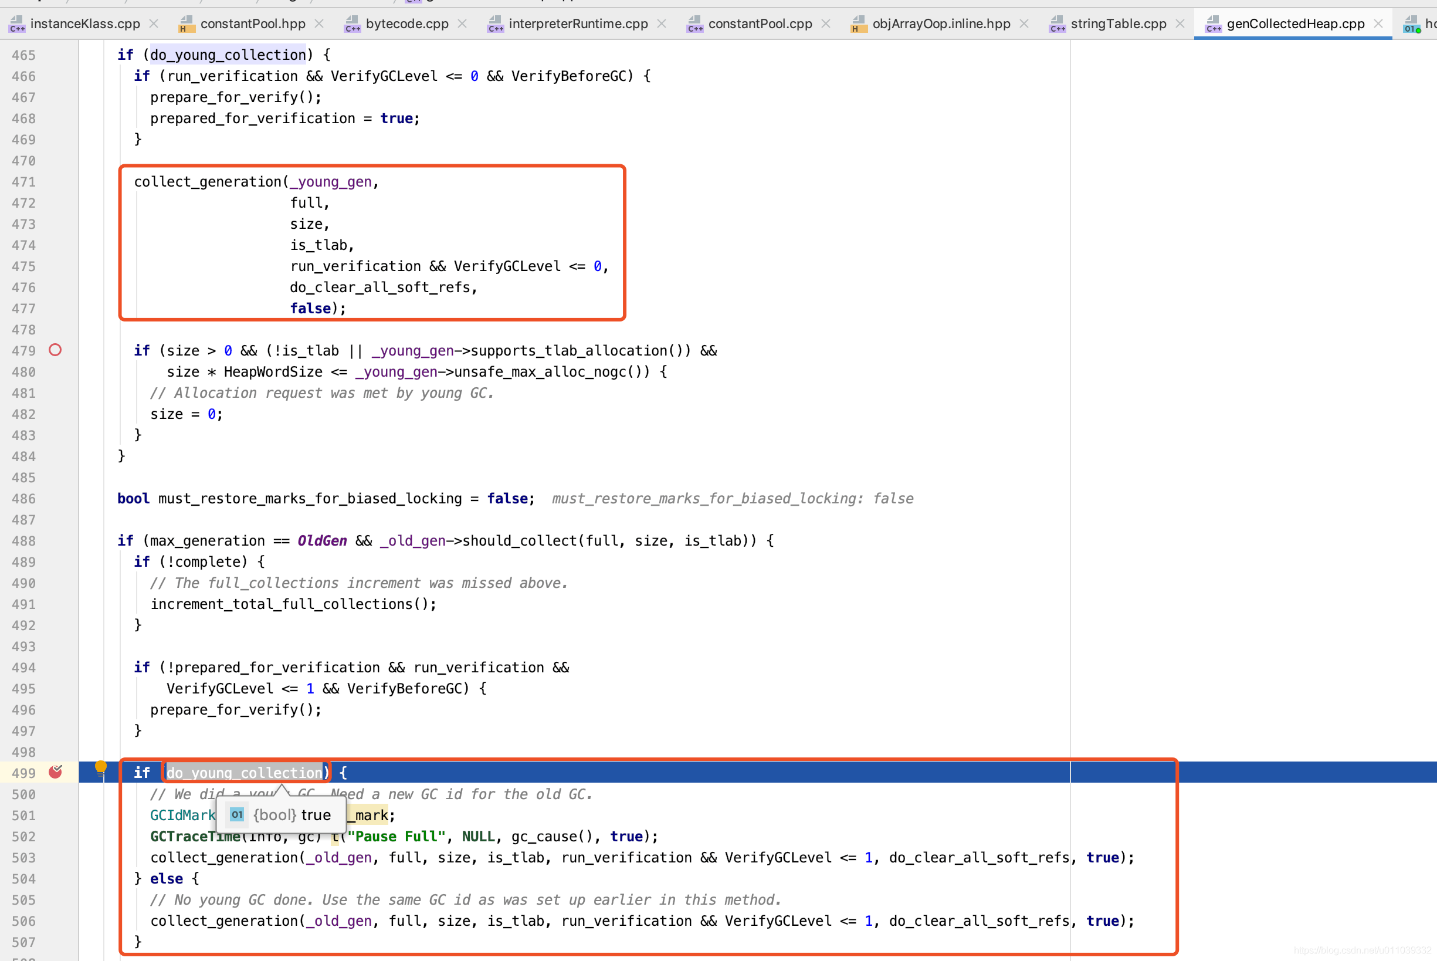
Task: Close the objArrayOop.inline.hpp tab
Action: pos(1024,23)
